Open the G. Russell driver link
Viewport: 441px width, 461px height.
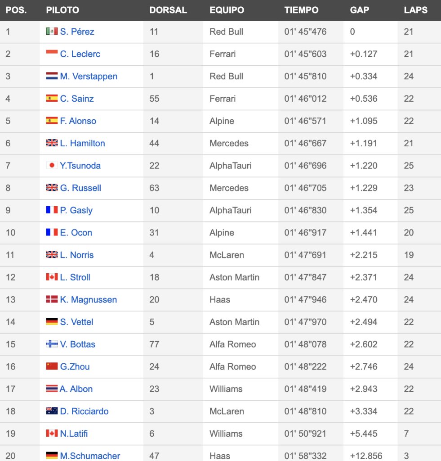click(80, 188)
